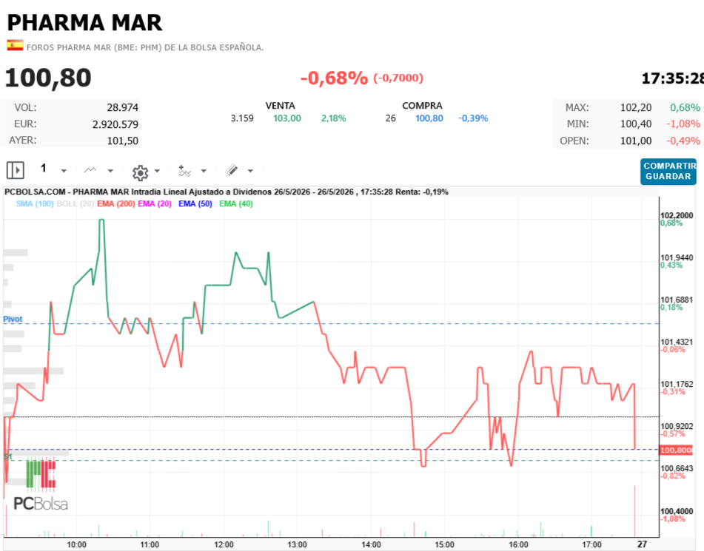Click the Pivot level label on chart

13,319
